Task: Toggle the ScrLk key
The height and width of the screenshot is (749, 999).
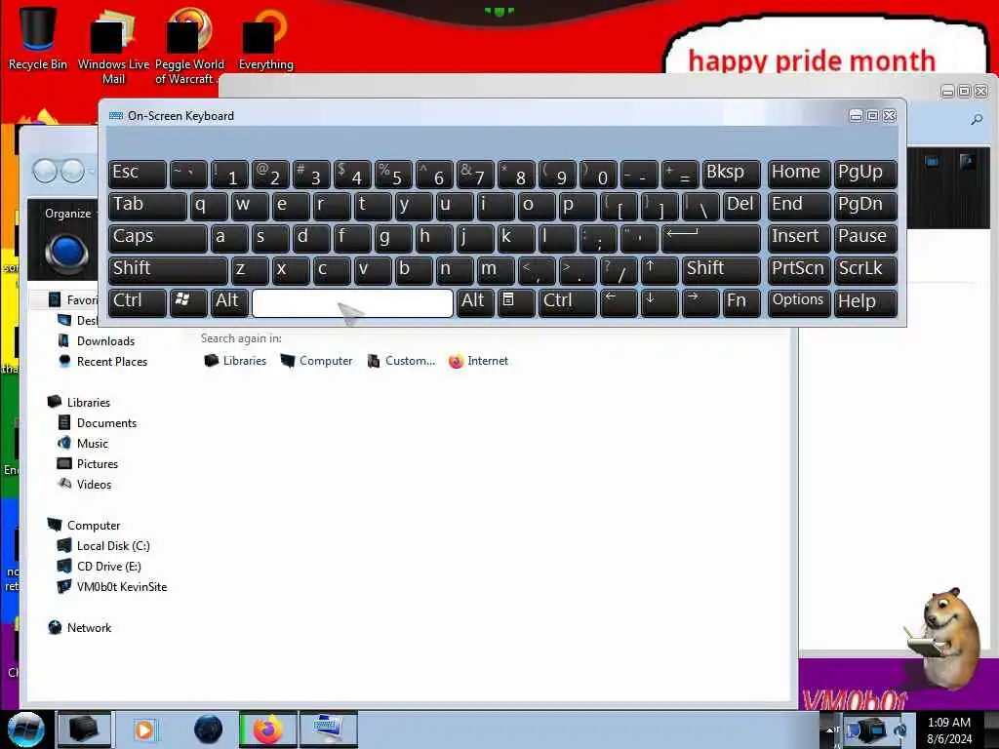Action: 865,269
